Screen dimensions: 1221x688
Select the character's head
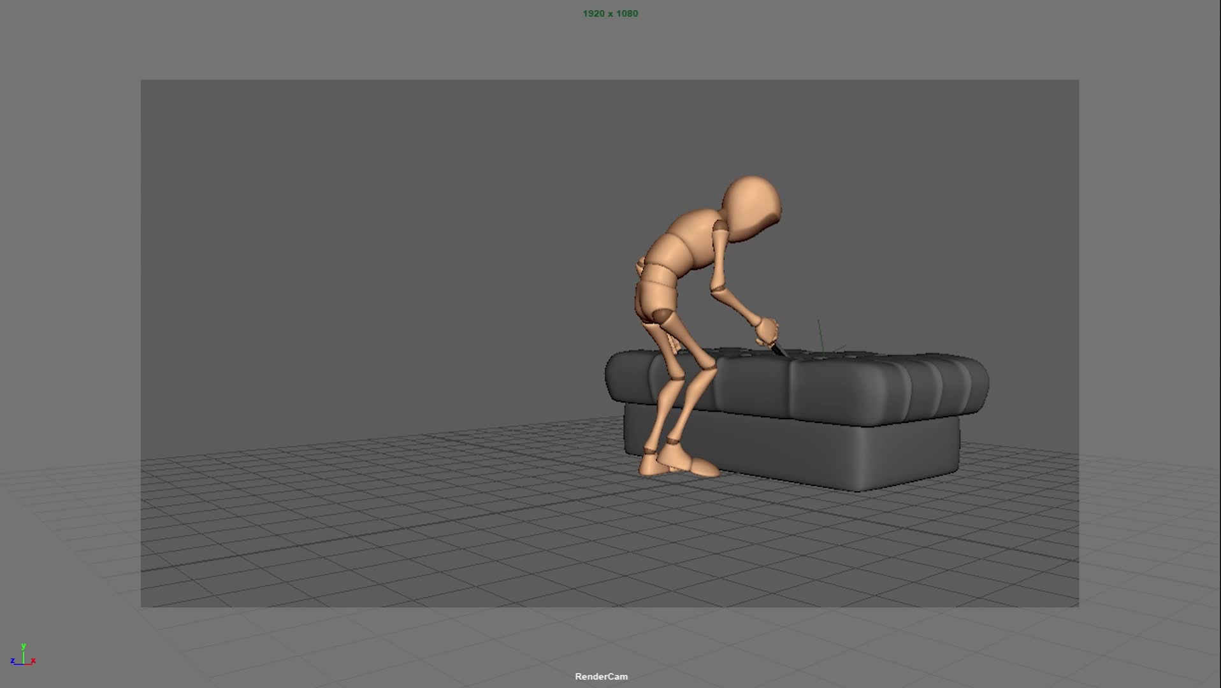751,208
